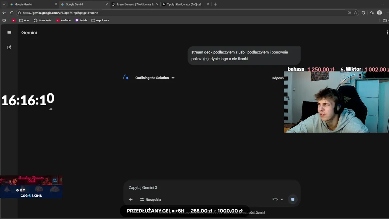
Task: Open the Gemini main menu hamburger
Action: (x=9, y=33)
